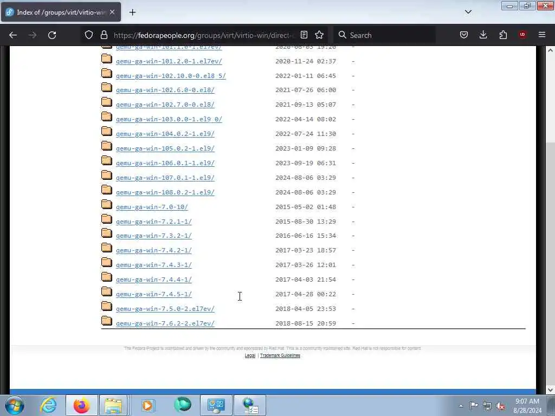Open the Firefox application menu
The height and width of the screenshot is (416, 555).
coord(542,35)
